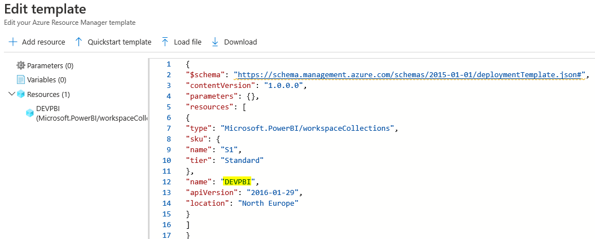Click the "contentVersion" key on line 3

pyautogui.click(x=220, y=86)
